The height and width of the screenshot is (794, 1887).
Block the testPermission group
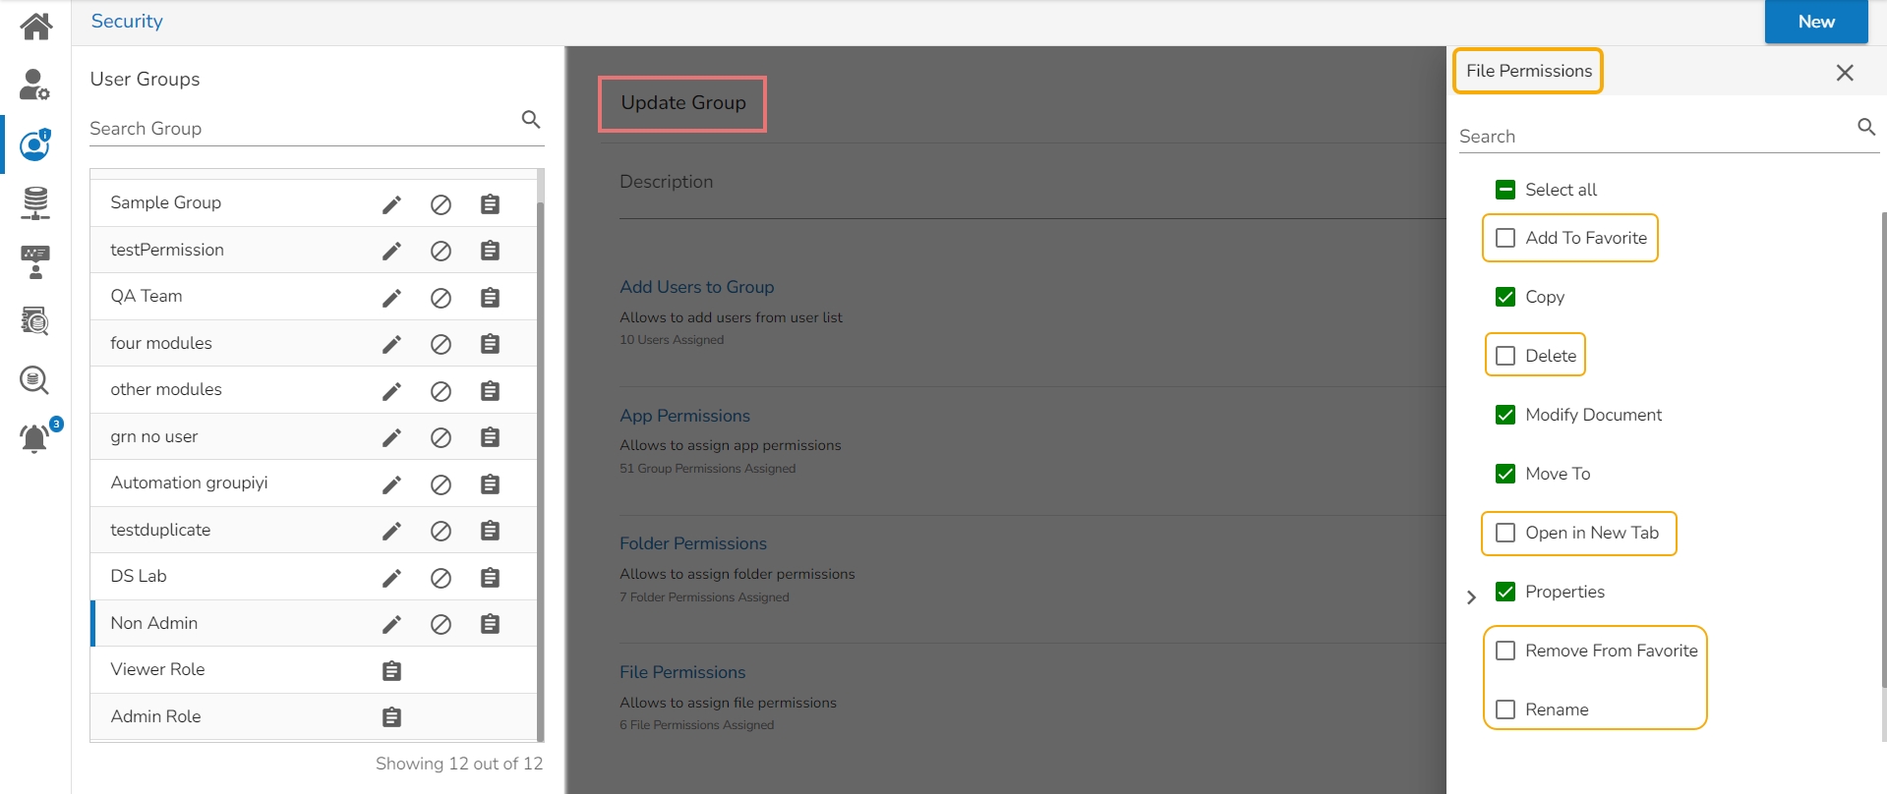(441, 251)
